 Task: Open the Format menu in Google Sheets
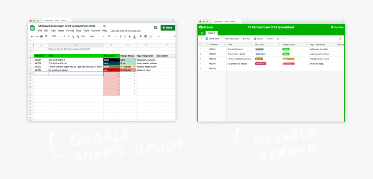pos(70,31)
